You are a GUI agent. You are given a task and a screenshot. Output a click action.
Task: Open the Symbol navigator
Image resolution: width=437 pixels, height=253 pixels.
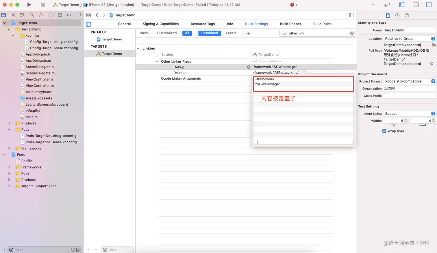tap(22, 15)
